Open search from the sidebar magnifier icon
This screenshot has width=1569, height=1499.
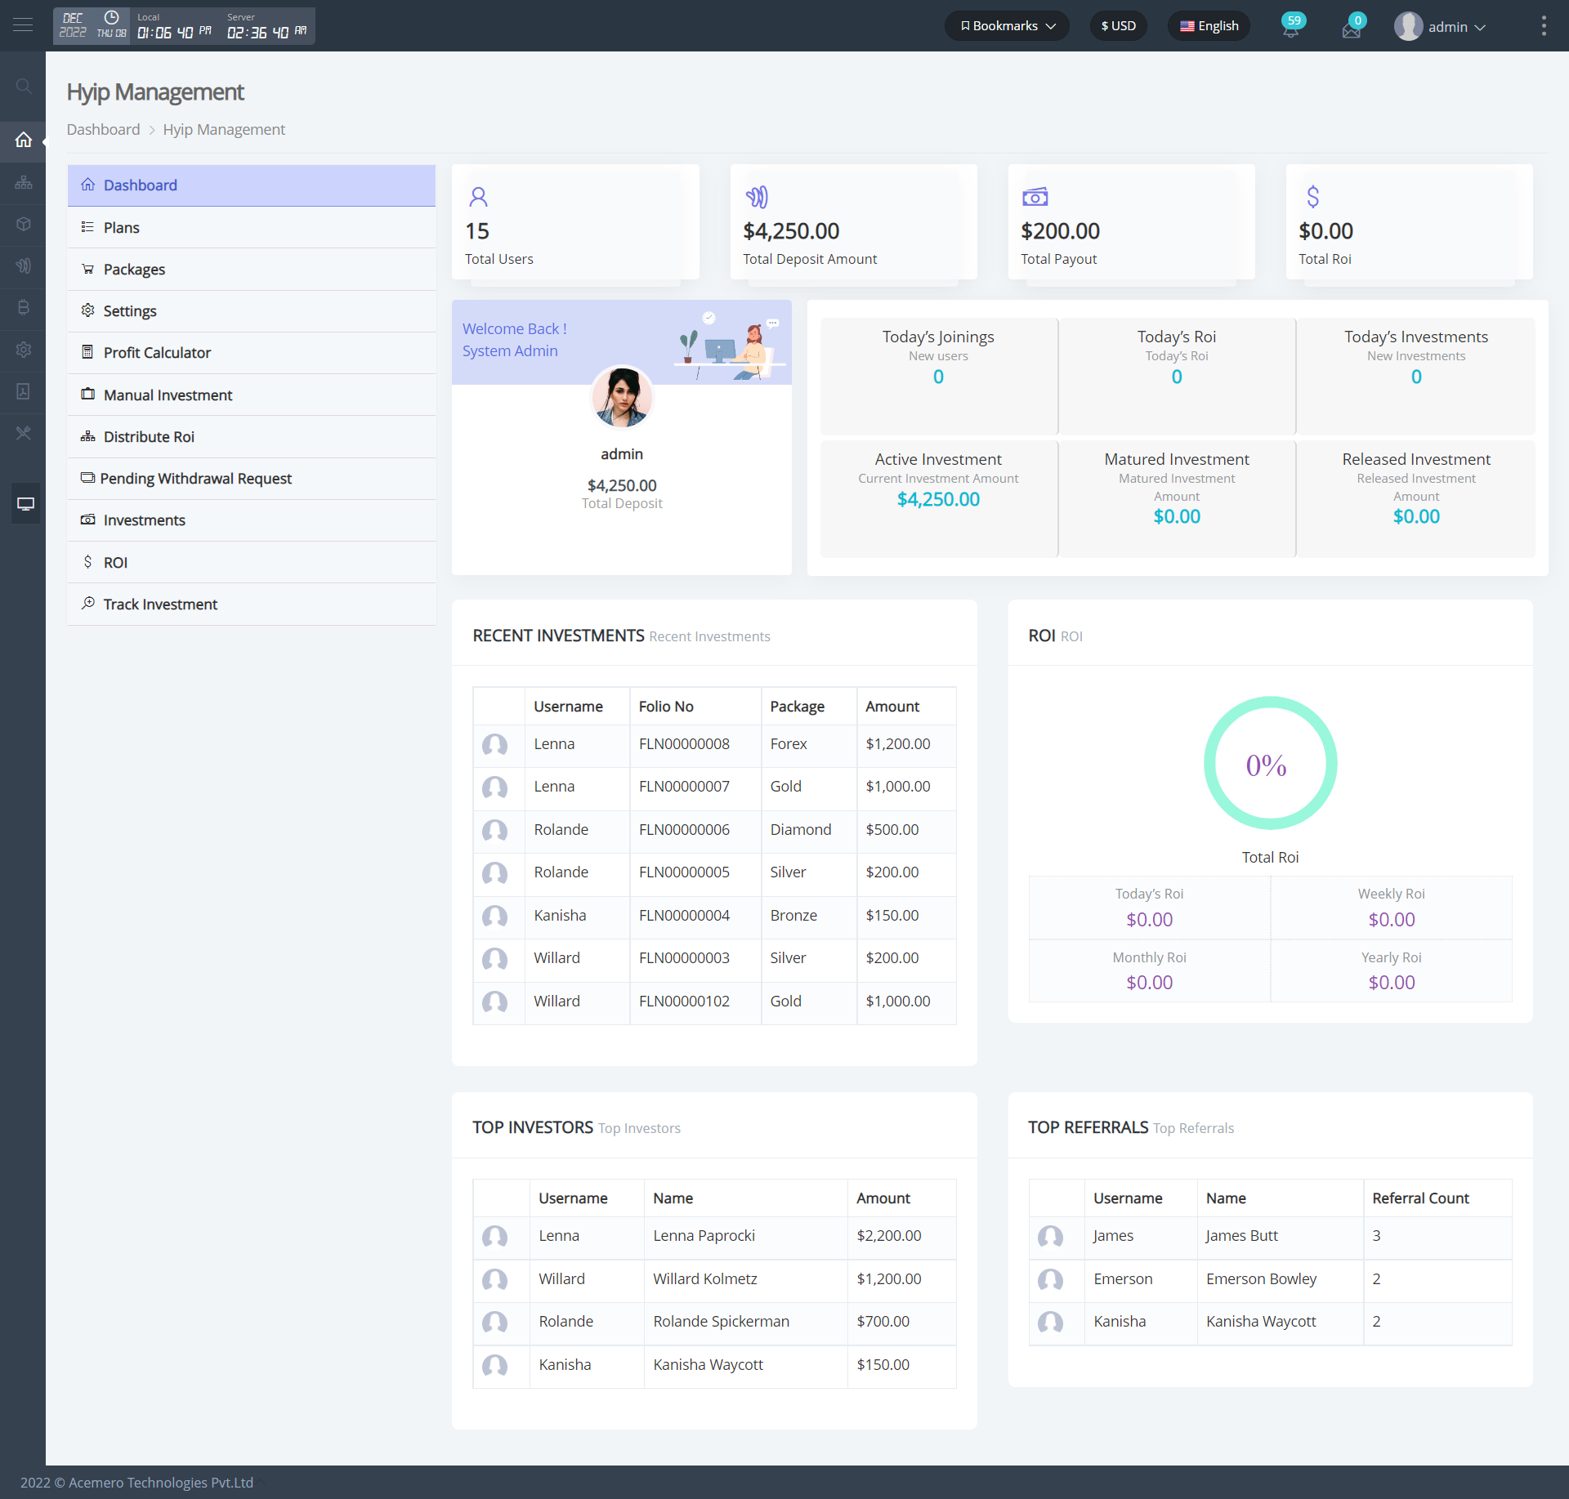[x=23, y=86]
